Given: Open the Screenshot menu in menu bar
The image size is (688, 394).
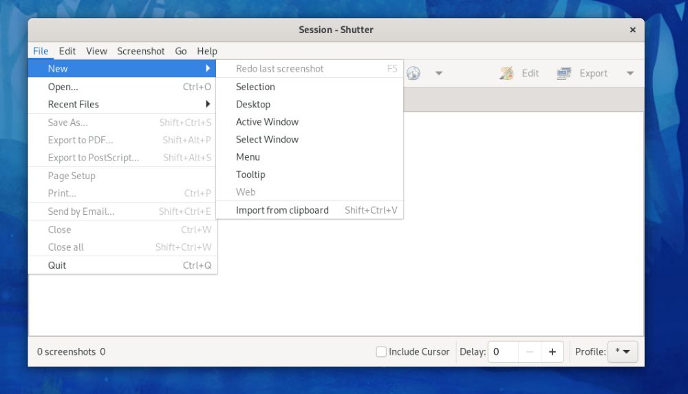Looking at the screenshot, I should coord(141,51).
